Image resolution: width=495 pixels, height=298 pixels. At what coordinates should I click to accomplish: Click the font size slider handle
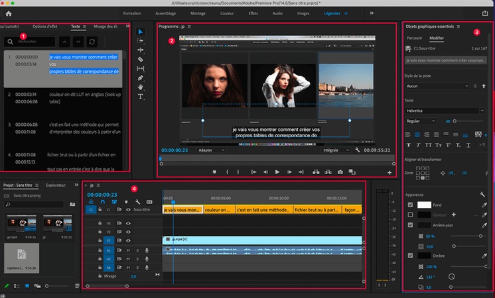pos(455,121)
